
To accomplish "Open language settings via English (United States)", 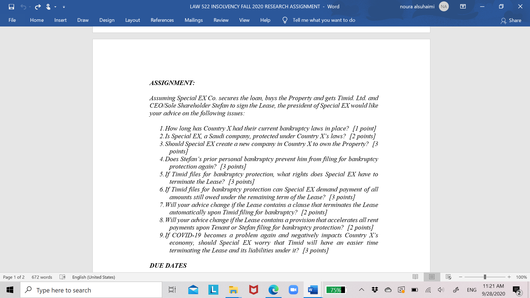I will click(93, 277).
